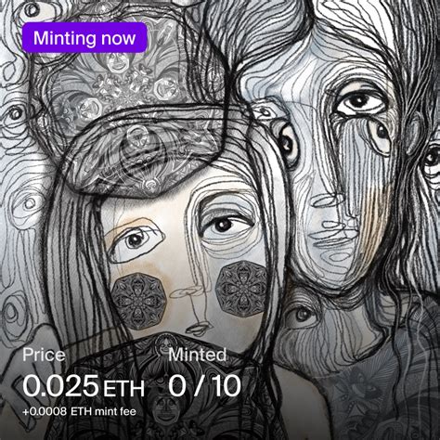Click the mandala-patterned hat on the girl
Viewport: 440px width, 440px height.
tap(144, 151)
